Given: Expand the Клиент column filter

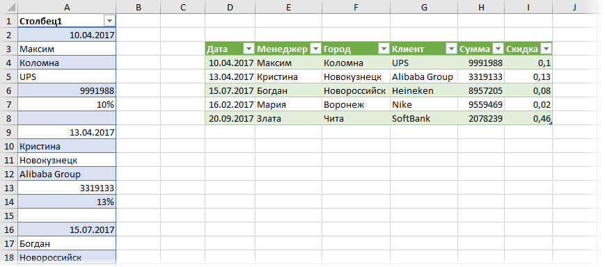Looking at the screenshot, I should point(451,49).
